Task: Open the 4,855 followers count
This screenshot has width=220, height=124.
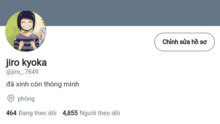Action: (x=70, y=113)
